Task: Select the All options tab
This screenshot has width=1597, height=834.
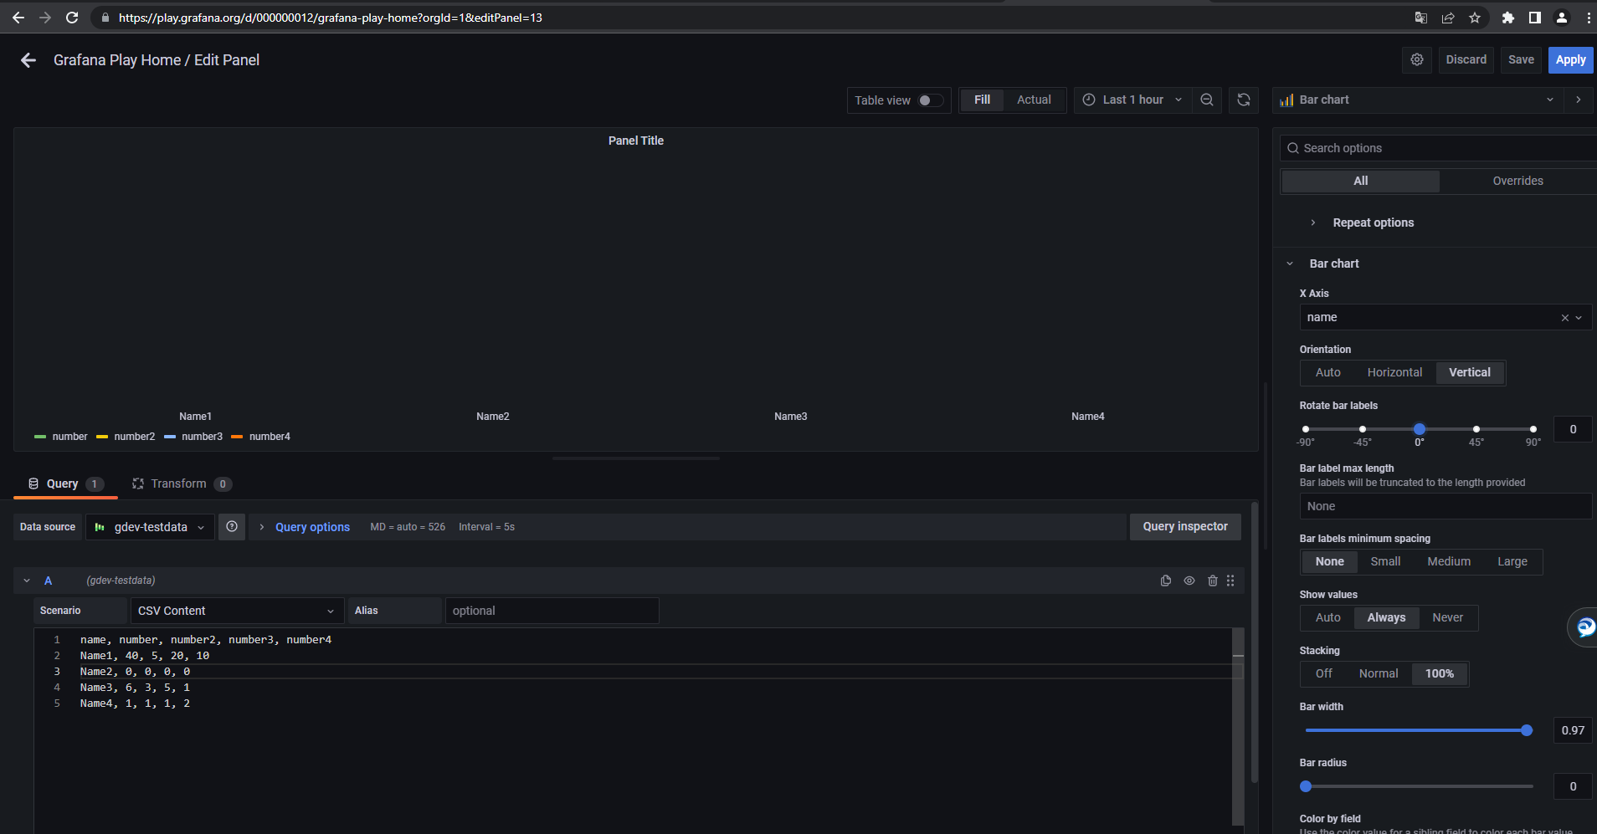Action: [1361, 181]
